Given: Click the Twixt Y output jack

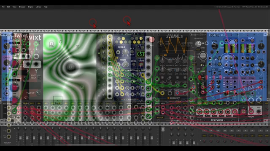Looking at the screenshot, I should [36, 64].
